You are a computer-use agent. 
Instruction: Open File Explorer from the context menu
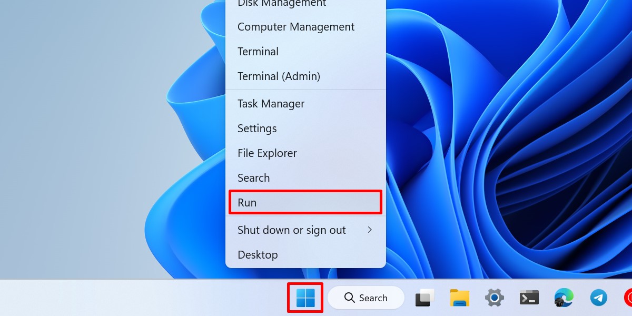(267, 153)
